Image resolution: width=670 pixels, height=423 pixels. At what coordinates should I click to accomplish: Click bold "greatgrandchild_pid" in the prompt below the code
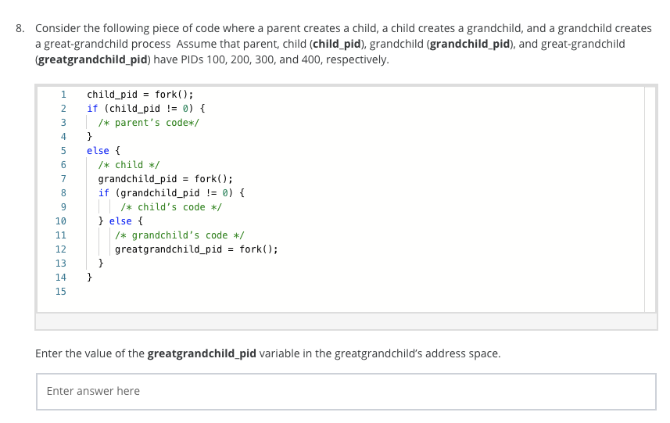click(202, 353)
